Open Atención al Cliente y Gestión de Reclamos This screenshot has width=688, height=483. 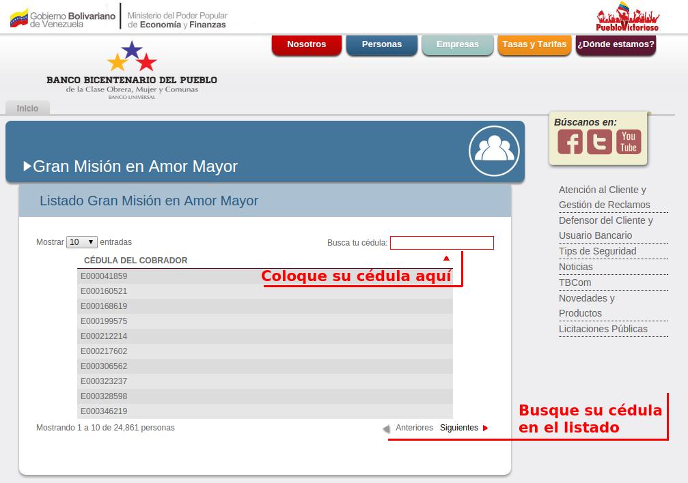click(604, 197)
